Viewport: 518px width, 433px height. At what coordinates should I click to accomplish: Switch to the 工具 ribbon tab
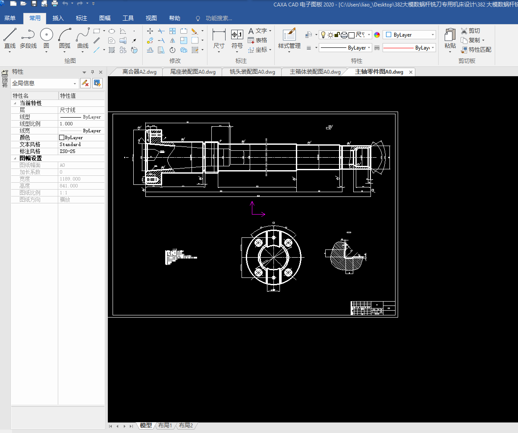click(x=128, y=18)
